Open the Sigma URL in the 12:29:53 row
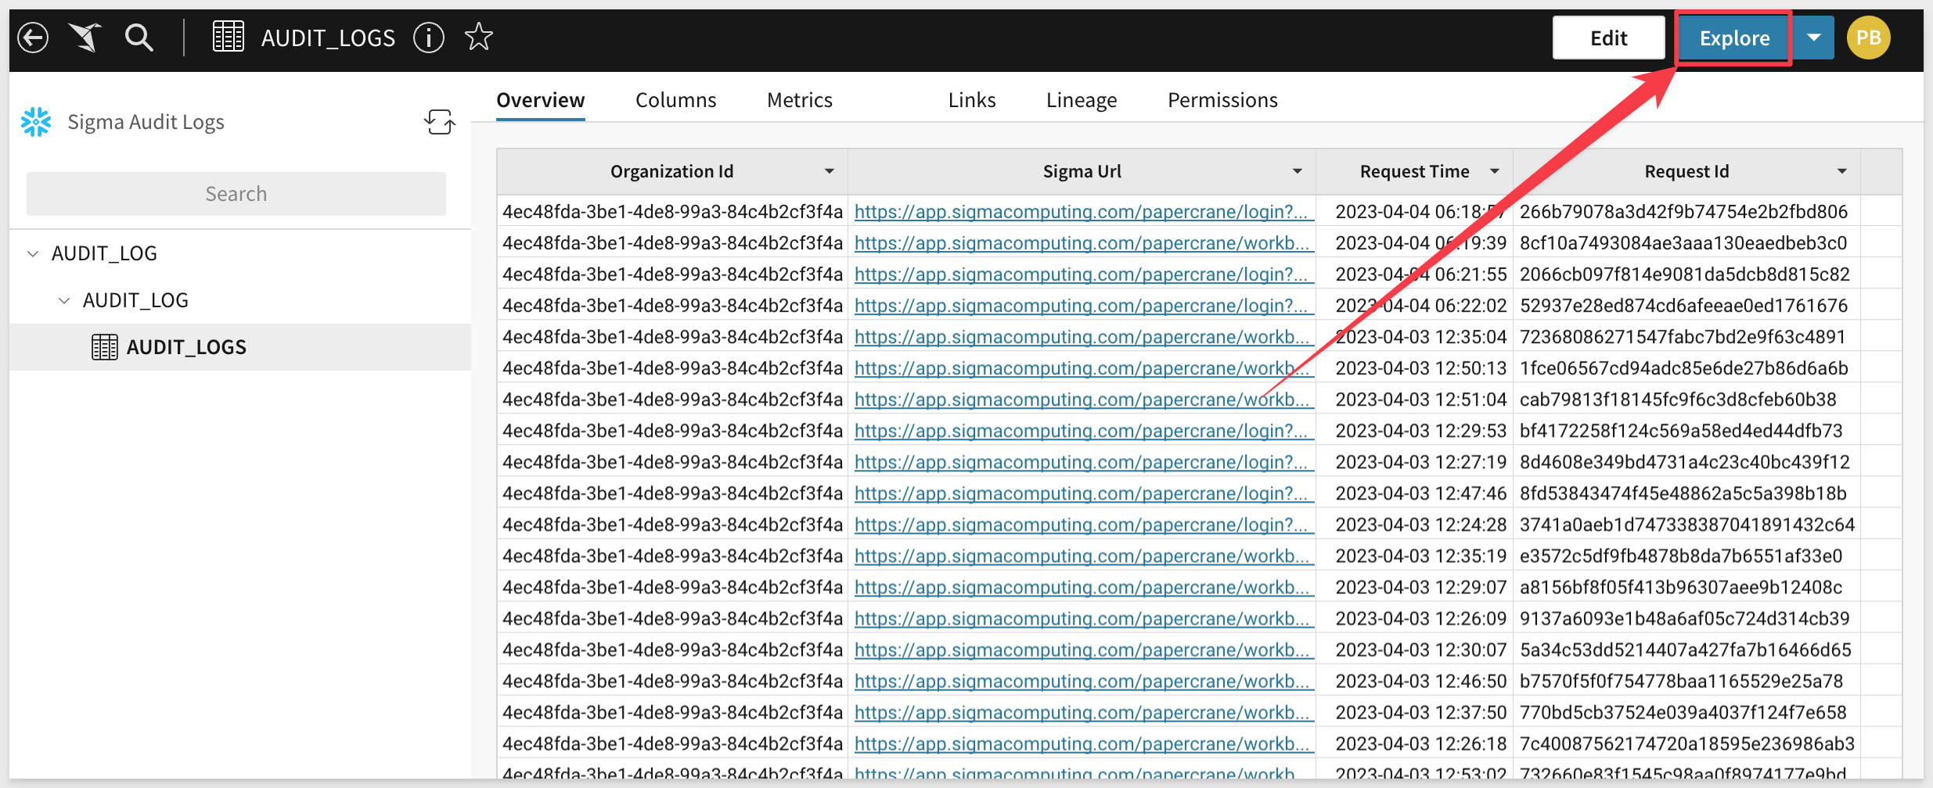Viewport: 1933px width, 788px height. [1082, 431]
